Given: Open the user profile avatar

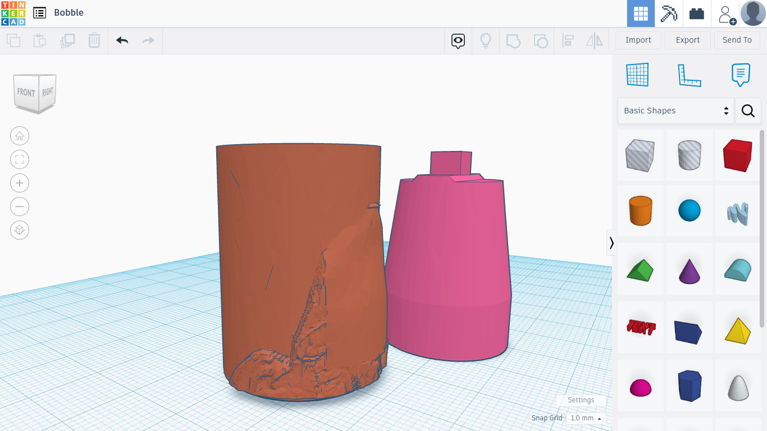Looking at the screenshot, I should (753, 13).
